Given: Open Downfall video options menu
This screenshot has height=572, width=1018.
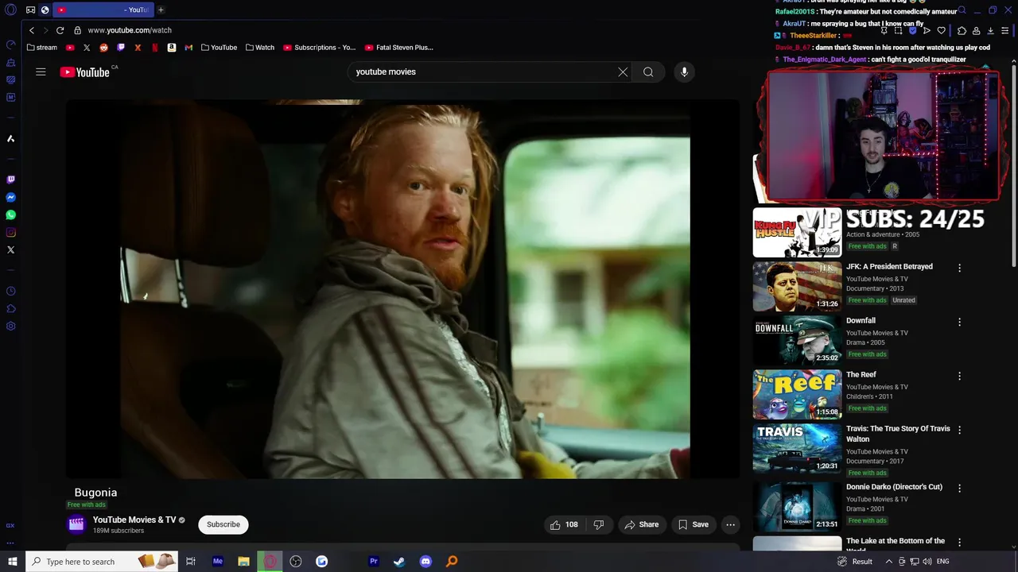Looking at the screenshot, I should pyautogui.click(x=959, y=323).
